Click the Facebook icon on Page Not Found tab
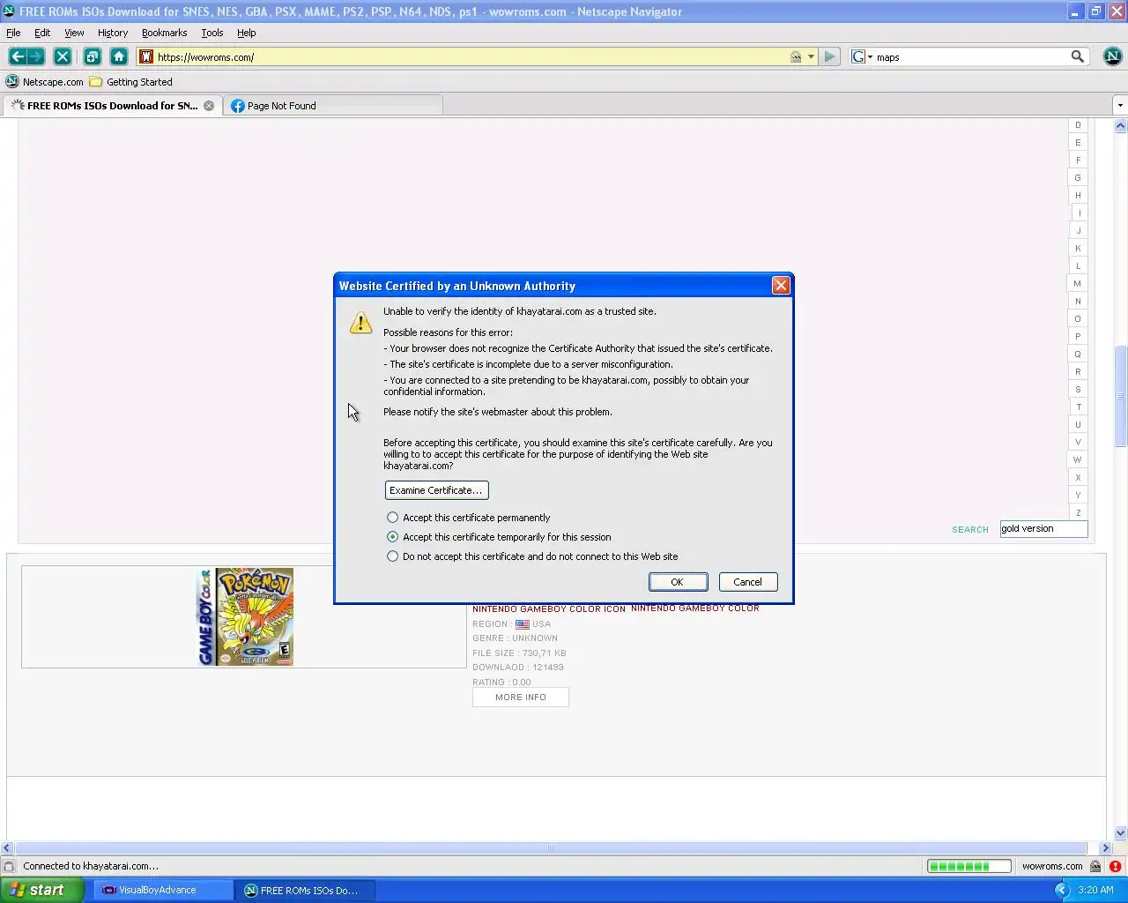 237,106
